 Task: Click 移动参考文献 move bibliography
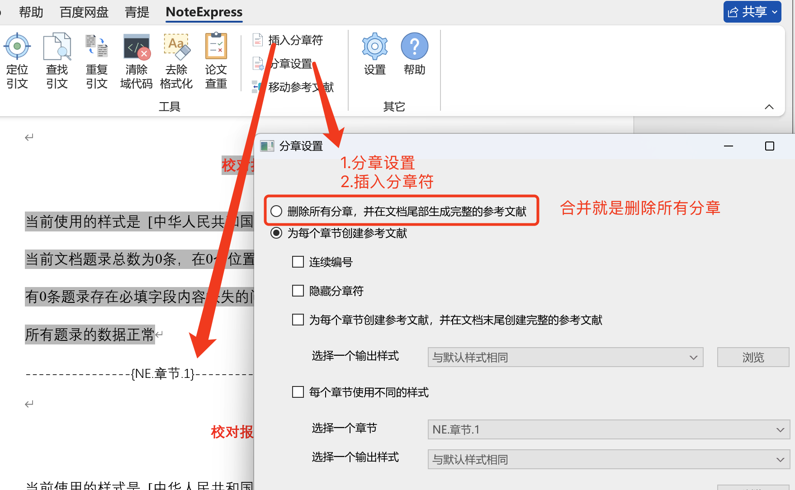click(293, 87)
